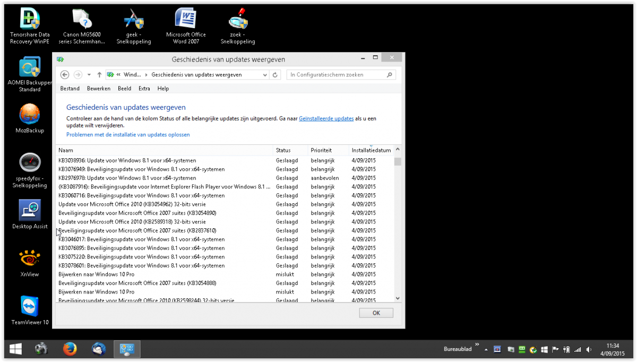This screenshot has width=637, height=362.
Task: Expand the address bar history dropdown
Action: click(x=265, y=75)
